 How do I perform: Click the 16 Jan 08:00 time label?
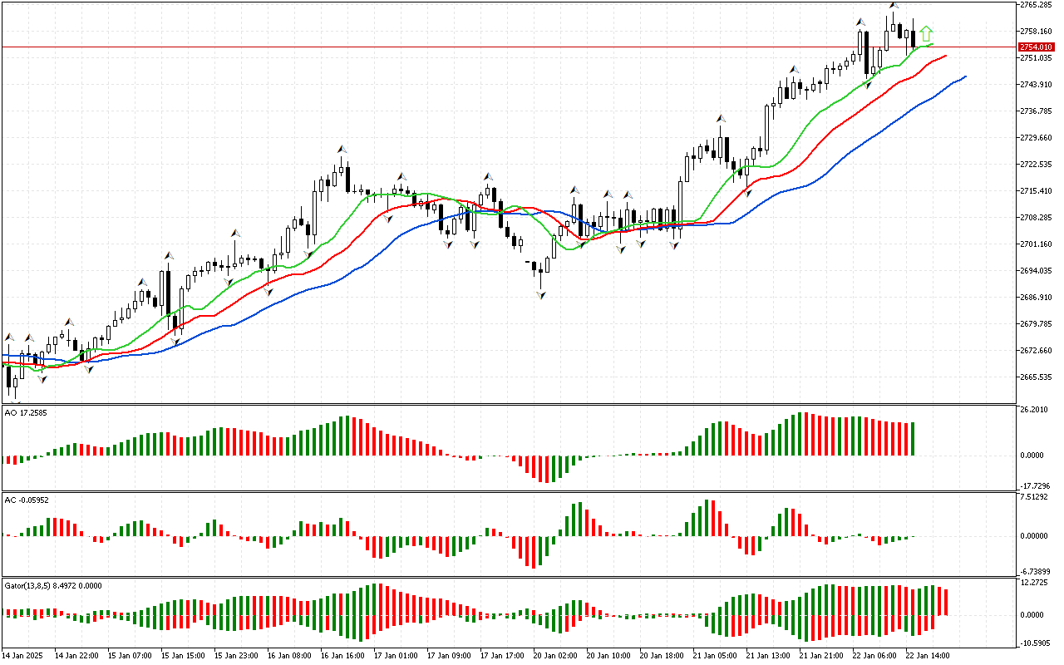(x=289, y=656)
